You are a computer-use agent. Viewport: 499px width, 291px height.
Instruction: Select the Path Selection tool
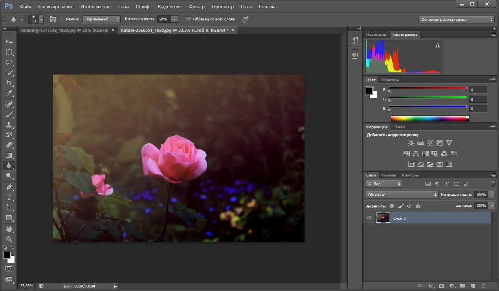(9, 207)
